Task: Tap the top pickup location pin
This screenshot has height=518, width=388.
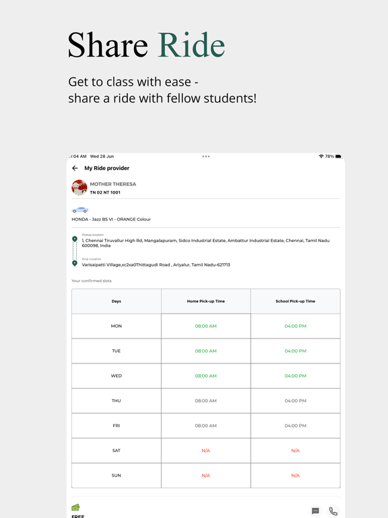Action: [75, 239]
